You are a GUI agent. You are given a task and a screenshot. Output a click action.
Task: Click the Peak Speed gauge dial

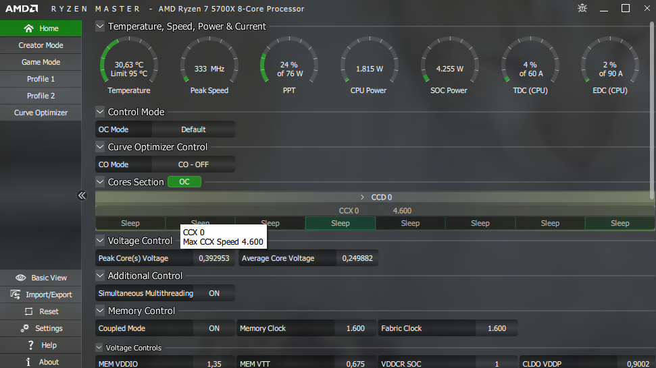coord(209,61)
